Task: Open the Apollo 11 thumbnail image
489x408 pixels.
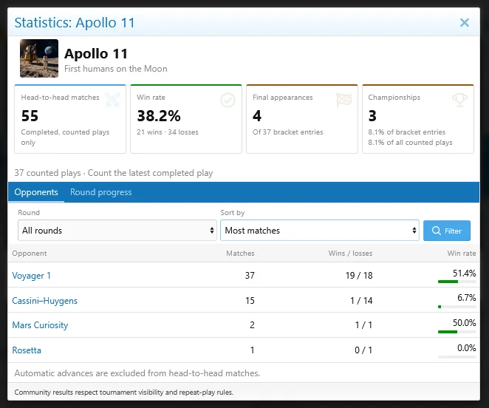Action: pos(39,58)
